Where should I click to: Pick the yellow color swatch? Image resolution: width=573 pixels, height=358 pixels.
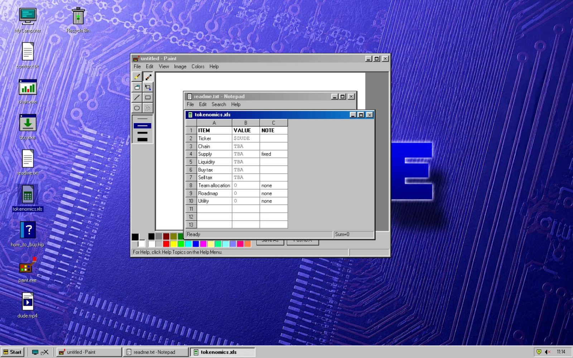(174, 244)
